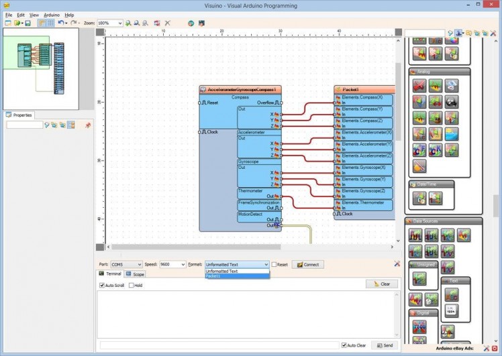The height and width of the screenshot is (356, 502).
Task: Click the tools icon right of Connect
Action: click(397, 264)
